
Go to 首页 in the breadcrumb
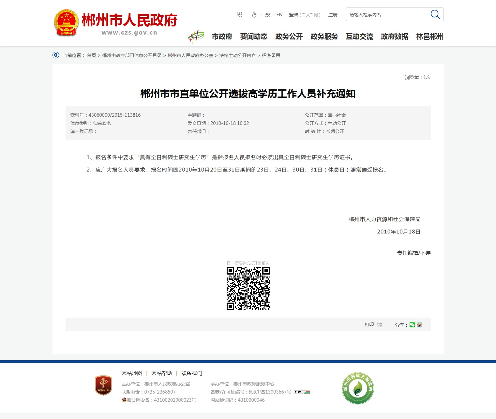[x=91, y=55]
